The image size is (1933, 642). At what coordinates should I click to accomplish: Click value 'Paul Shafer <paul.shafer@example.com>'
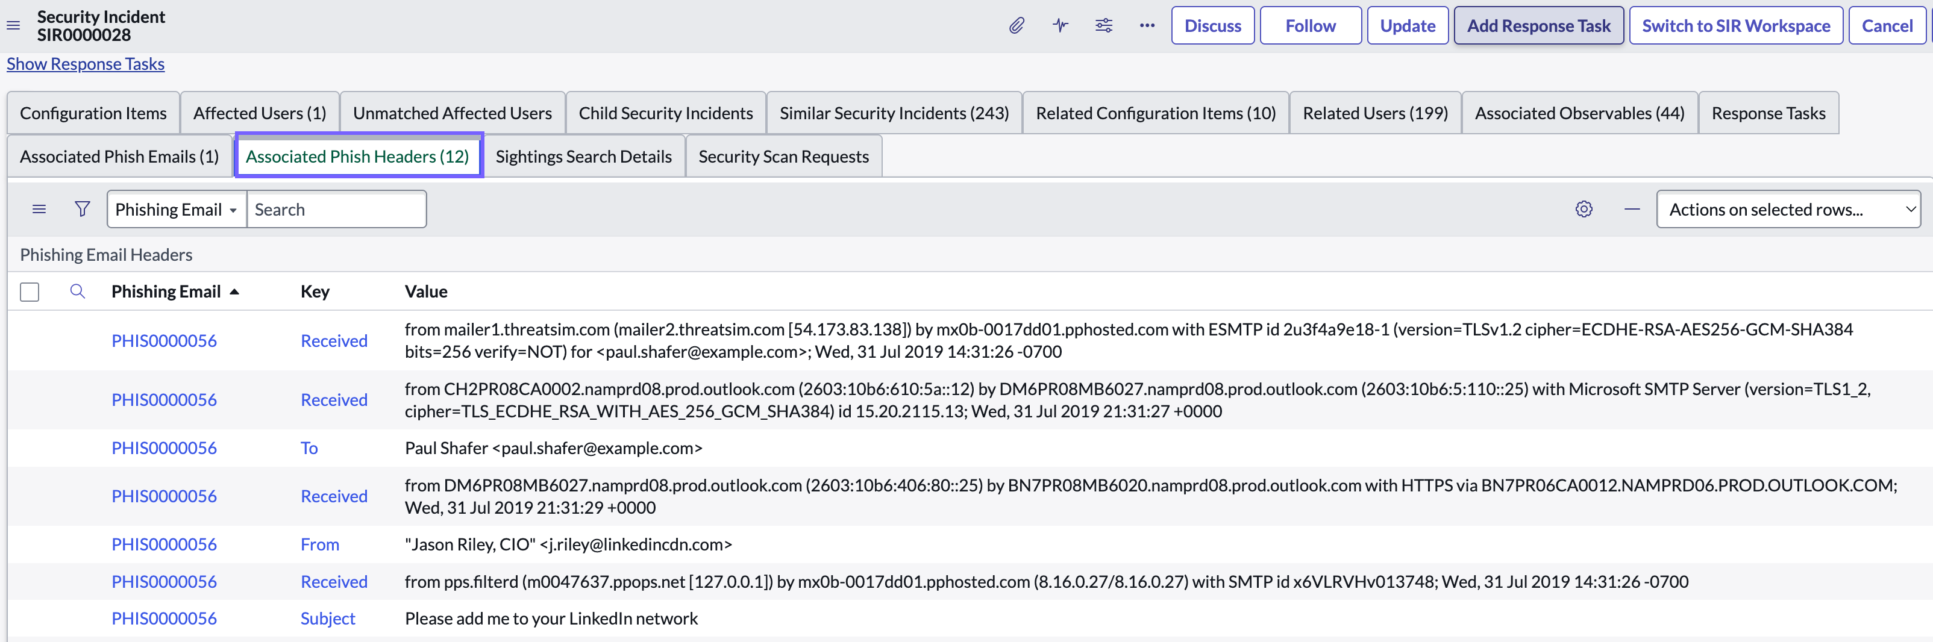554,449
